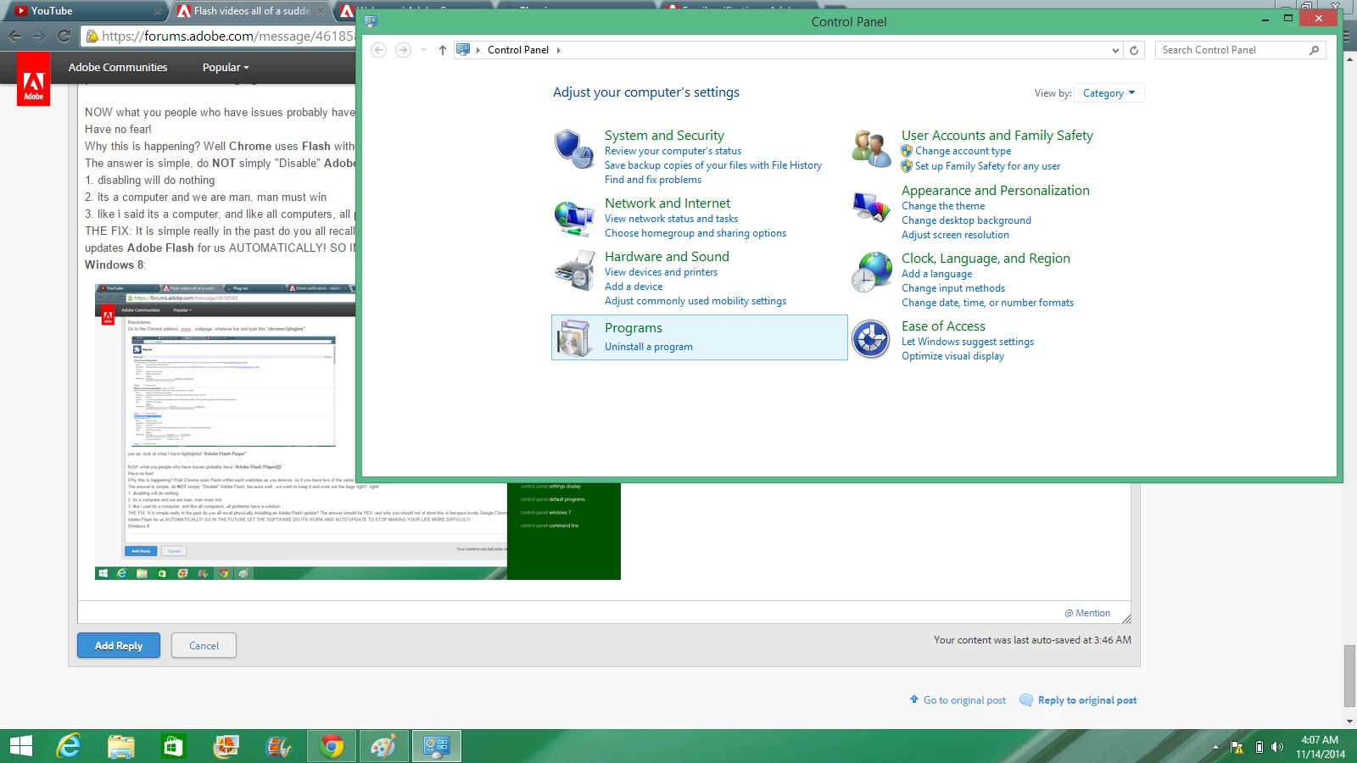The height and width of the screenshot is (763, 1357).
Task: Click in the Search Control Panel field
Action: 1231,50
